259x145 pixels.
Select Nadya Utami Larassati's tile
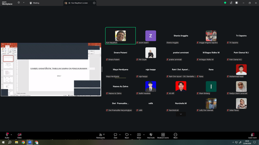click(241, 87)
